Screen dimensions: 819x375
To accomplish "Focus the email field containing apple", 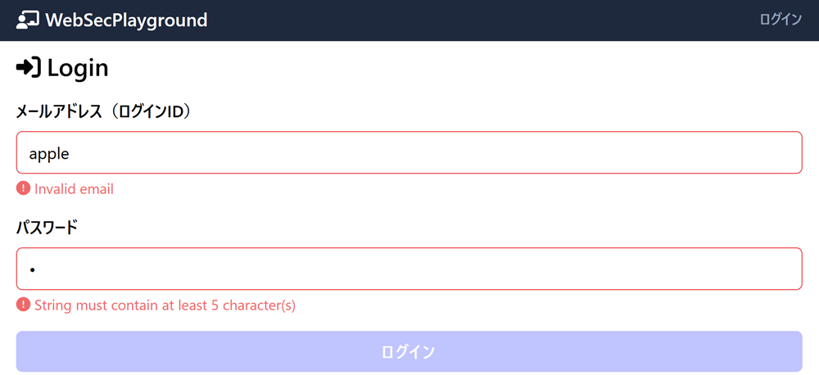I will click(x=409, y=152).
